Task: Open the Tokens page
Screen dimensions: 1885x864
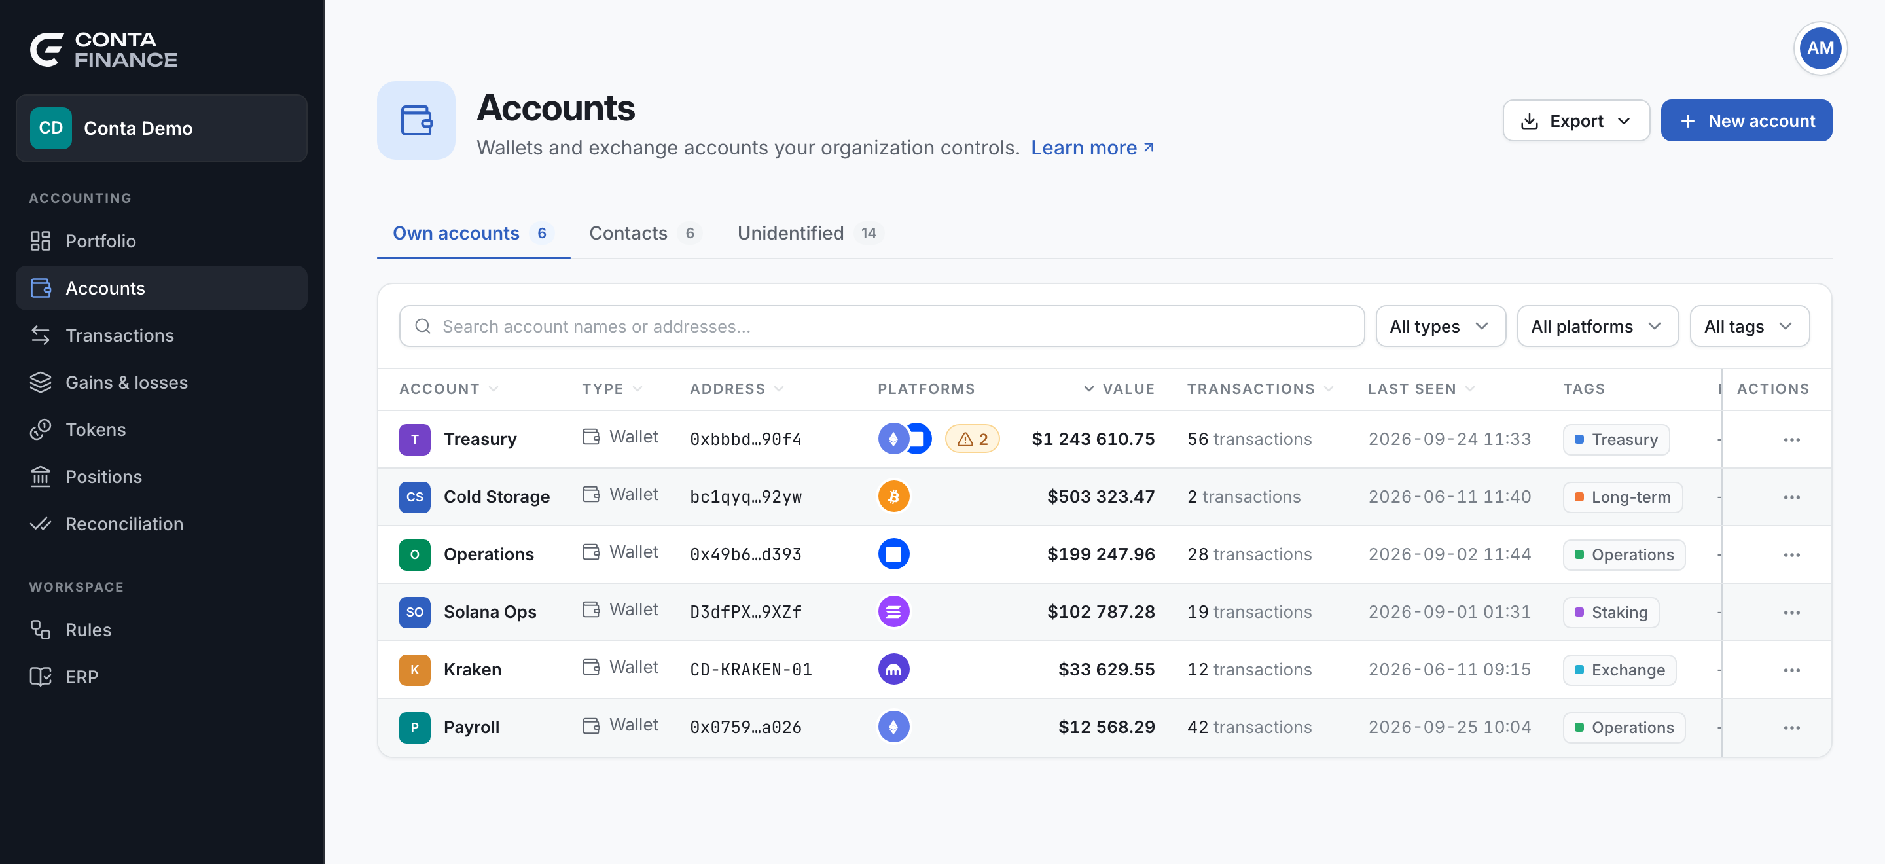Action: tap(161, 429)
